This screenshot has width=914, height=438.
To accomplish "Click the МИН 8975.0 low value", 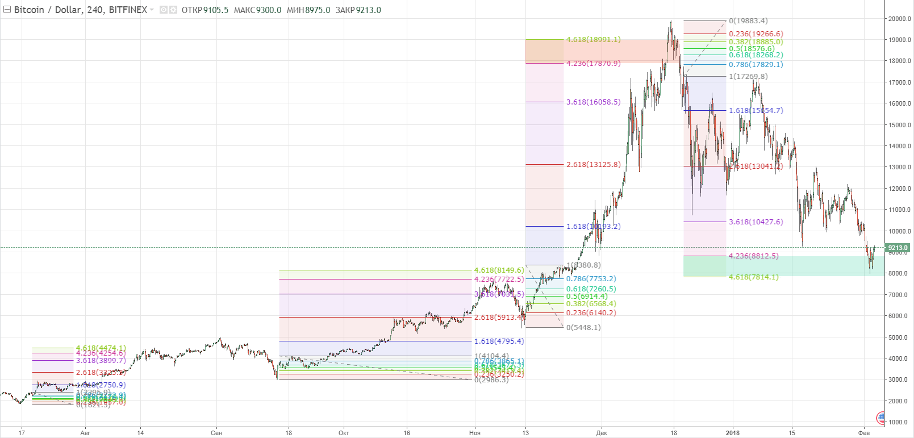I will click(x=308, y=10).
